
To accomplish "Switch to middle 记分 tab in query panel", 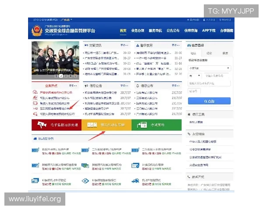I will coord(209,53).
